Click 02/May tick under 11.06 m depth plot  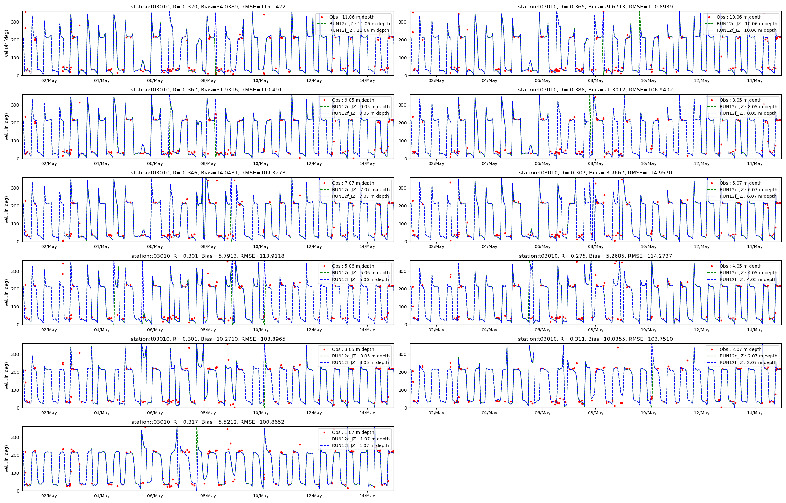(49, 81)
